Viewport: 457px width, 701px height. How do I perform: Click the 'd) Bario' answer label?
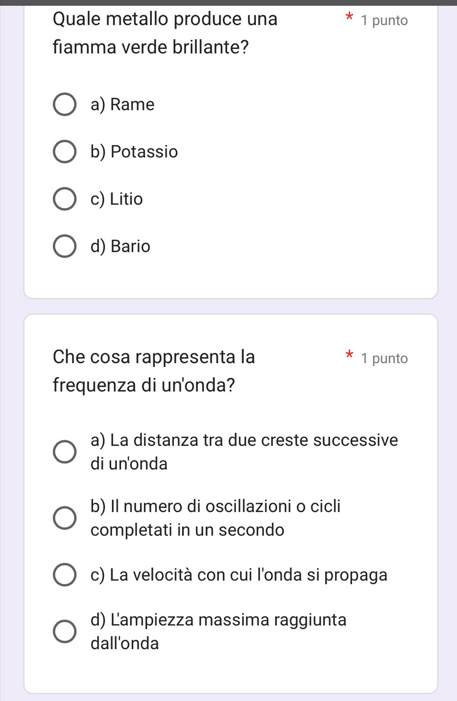121,246
